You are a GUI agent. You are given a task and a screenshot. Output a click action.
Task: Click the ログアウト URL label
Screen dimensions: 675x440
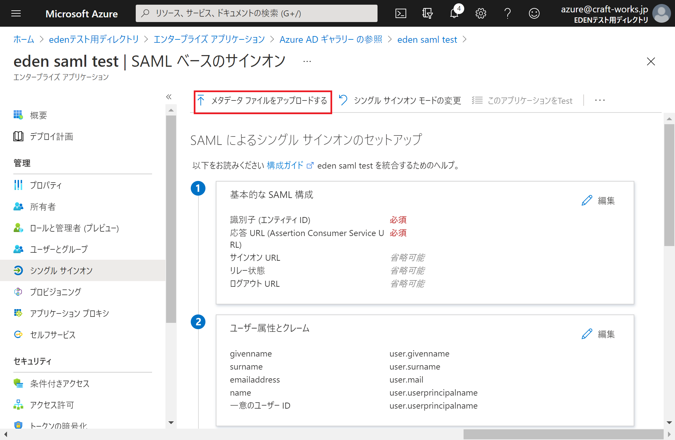tap(255, 284)
